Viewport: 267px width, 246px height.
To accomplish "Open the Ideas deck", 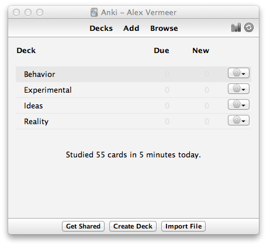I will [x=33, y=106].
